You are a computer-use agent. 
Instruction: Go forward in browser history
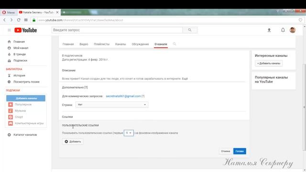tap(11, 20)
